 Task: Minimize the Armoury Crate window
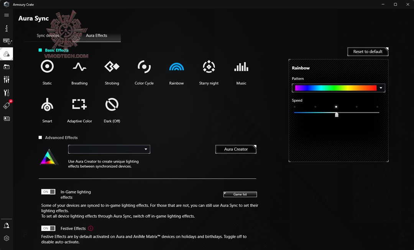[x=383, y=4]
